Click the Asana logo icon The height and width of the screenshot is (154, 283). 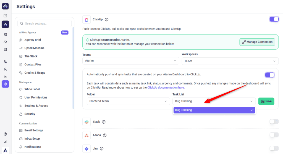click(x=87, y=135)
